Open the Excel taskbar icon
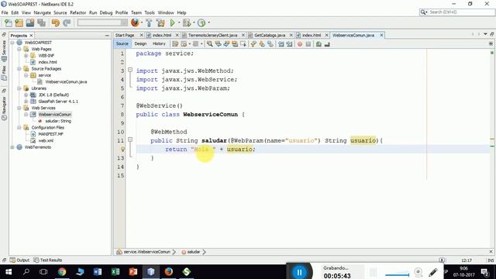Image resolution: width=496 pixels, height=279 pixels. pos(115,272)
